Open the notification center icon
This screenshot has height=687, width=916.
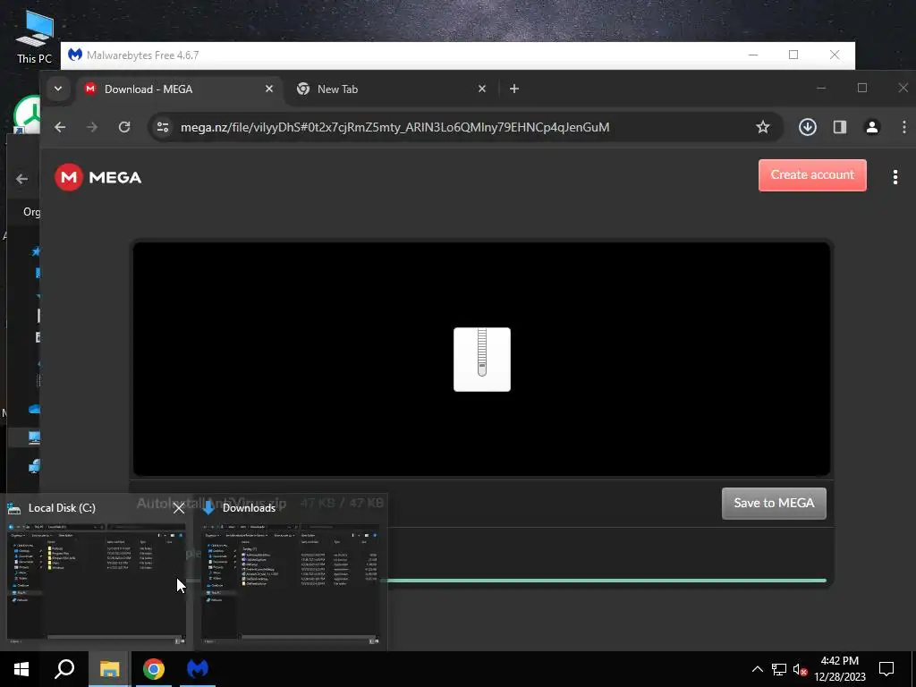[x=886, y=669]
